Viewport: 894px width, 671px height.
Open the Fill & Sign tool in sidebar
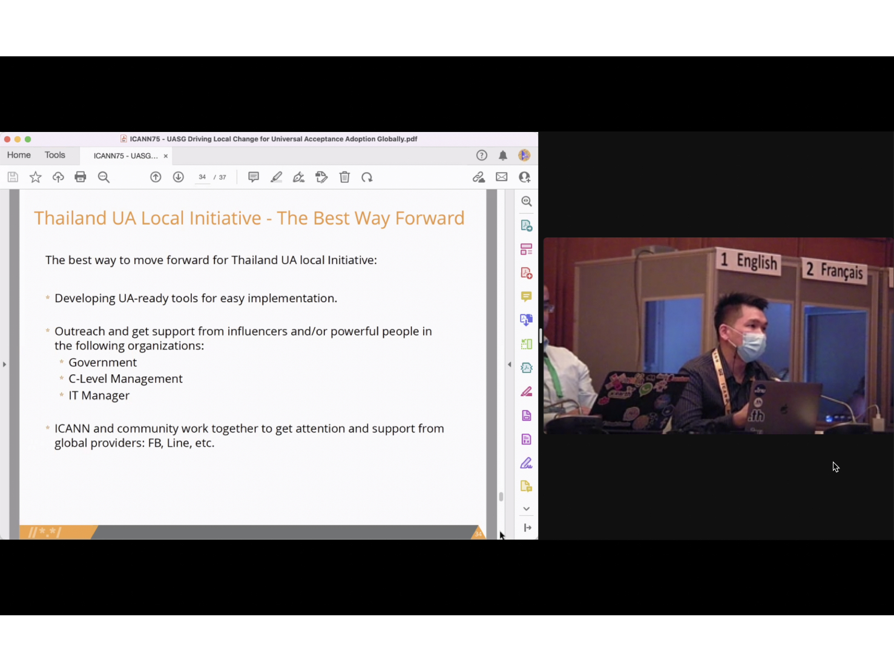click(x=527, y=463)
